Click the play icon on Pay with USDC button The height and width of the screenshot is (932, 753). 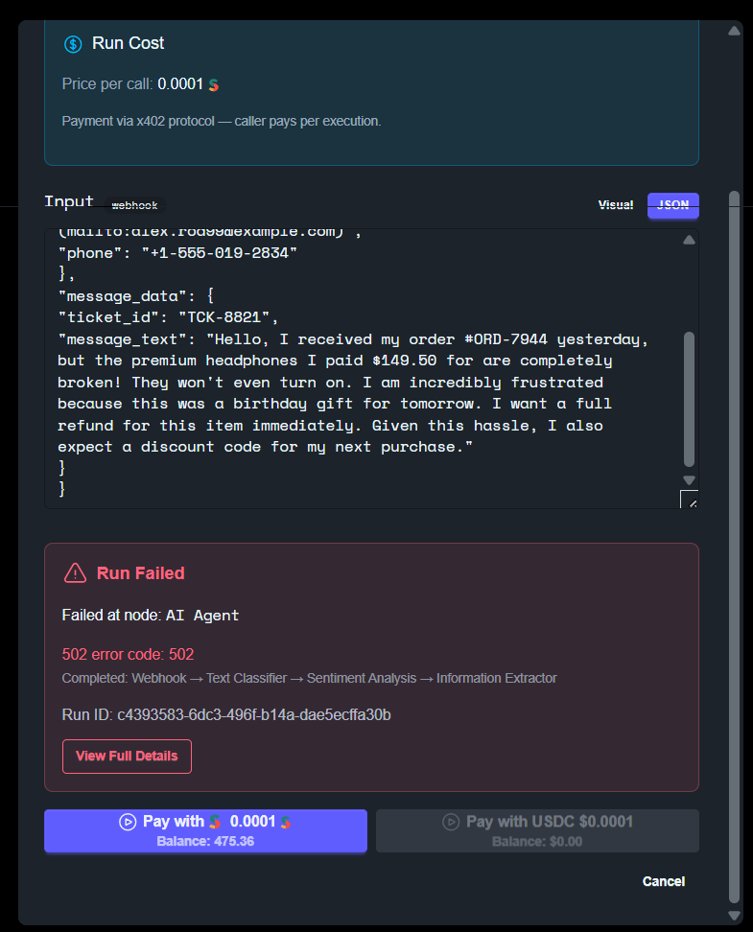click(x=451, y=822)
